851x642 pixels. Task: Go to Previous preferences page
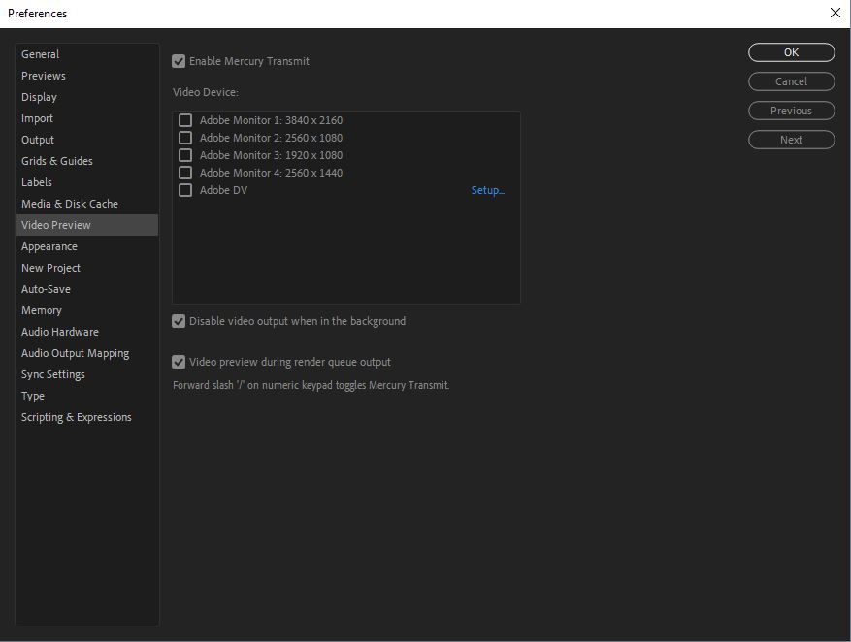pos(791,111)
